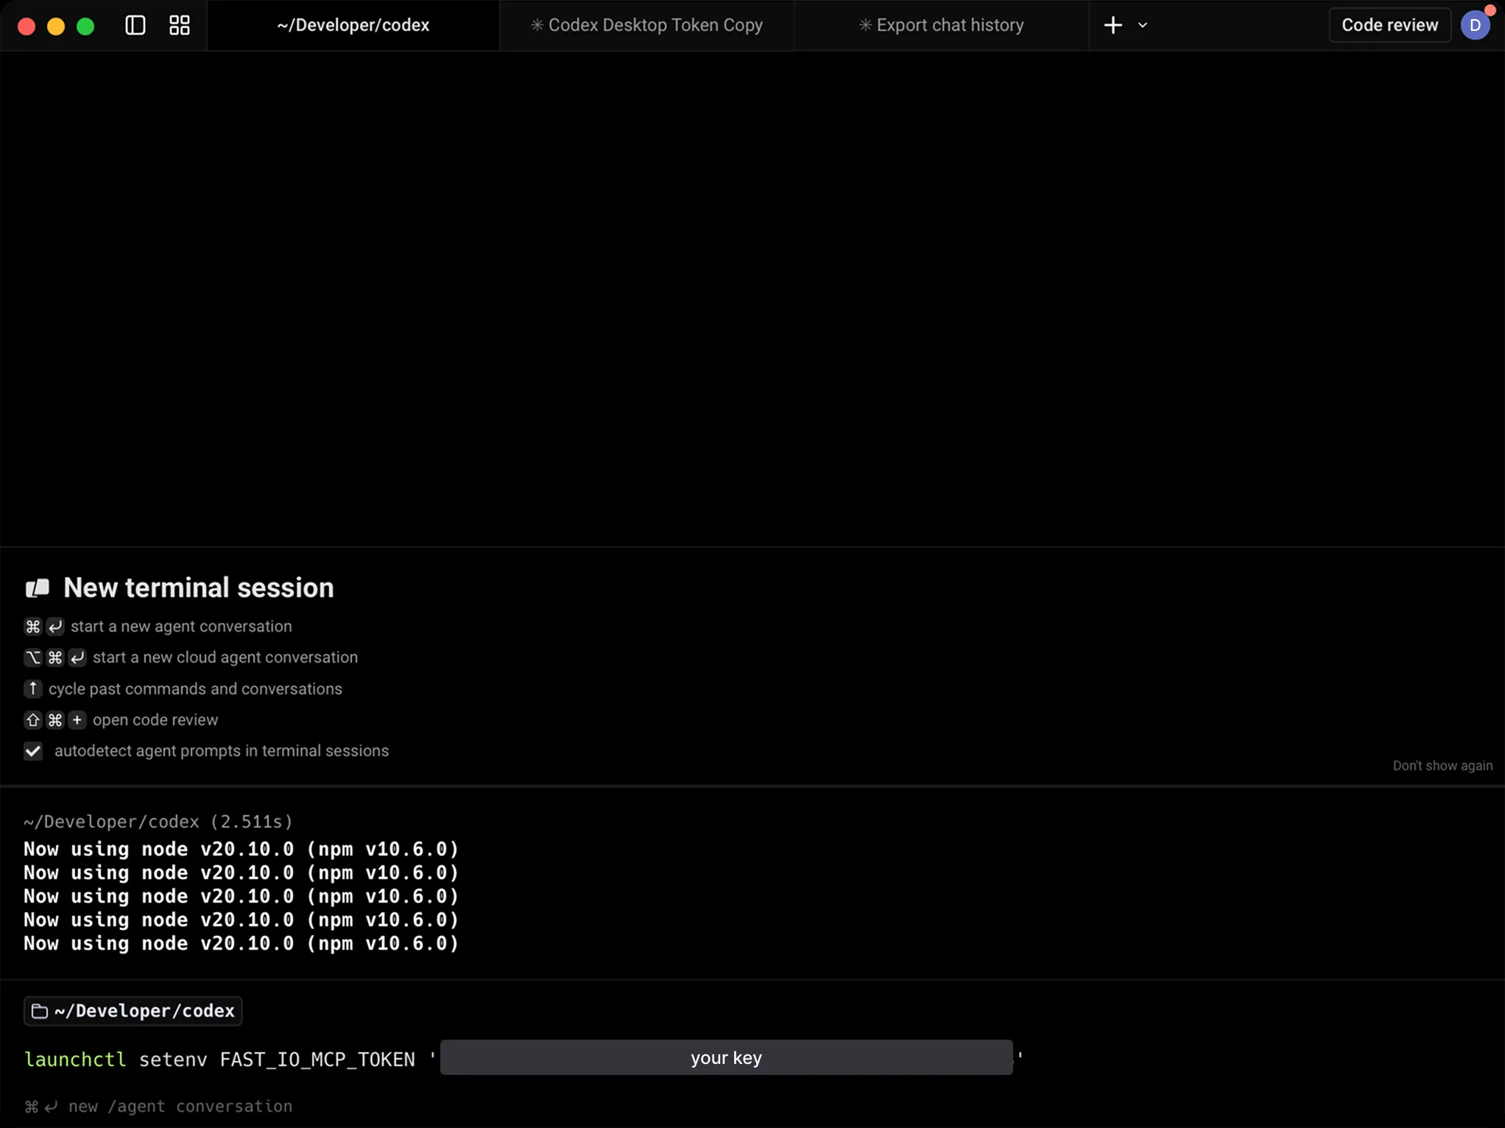Click the shift key icon in code review shortcut
This screenshot has height=1128, width=1505.
coord(32,719)
